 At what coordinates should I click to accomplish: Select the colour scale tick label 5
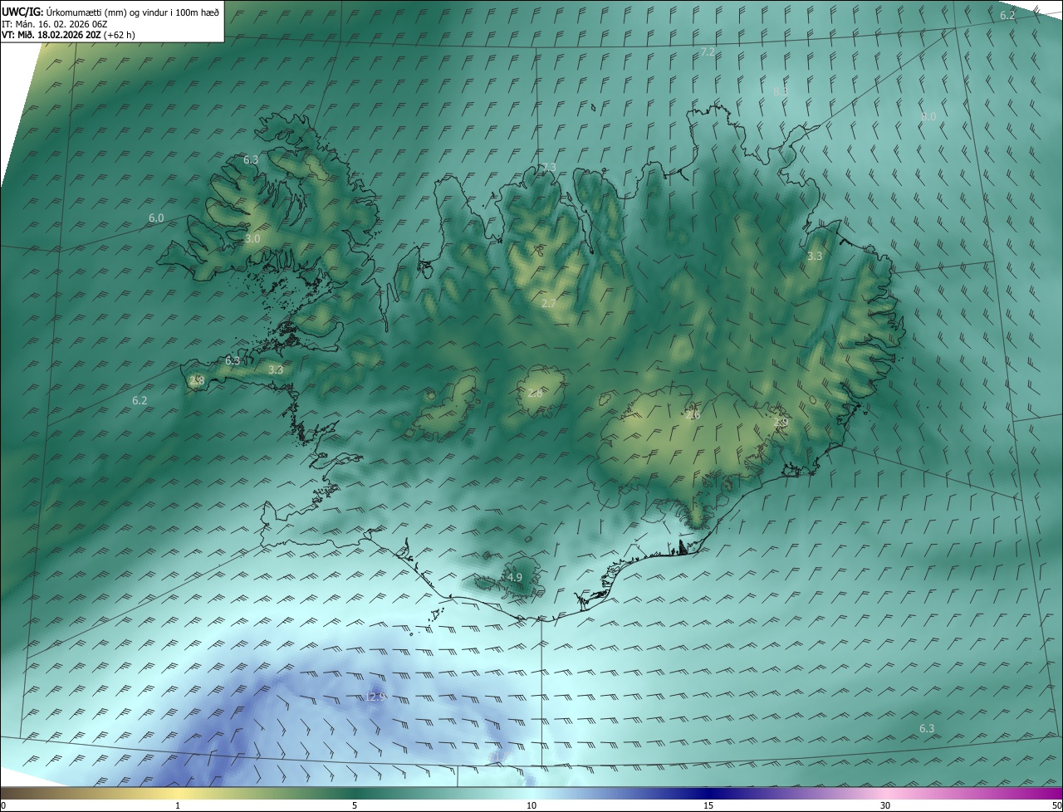(x=355, y=806)
